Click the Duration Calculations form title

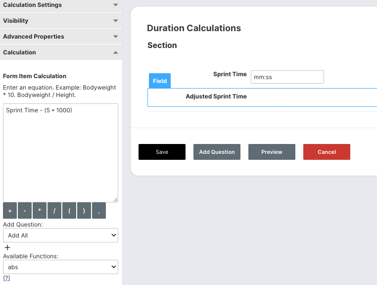click(x=194, y=28)
